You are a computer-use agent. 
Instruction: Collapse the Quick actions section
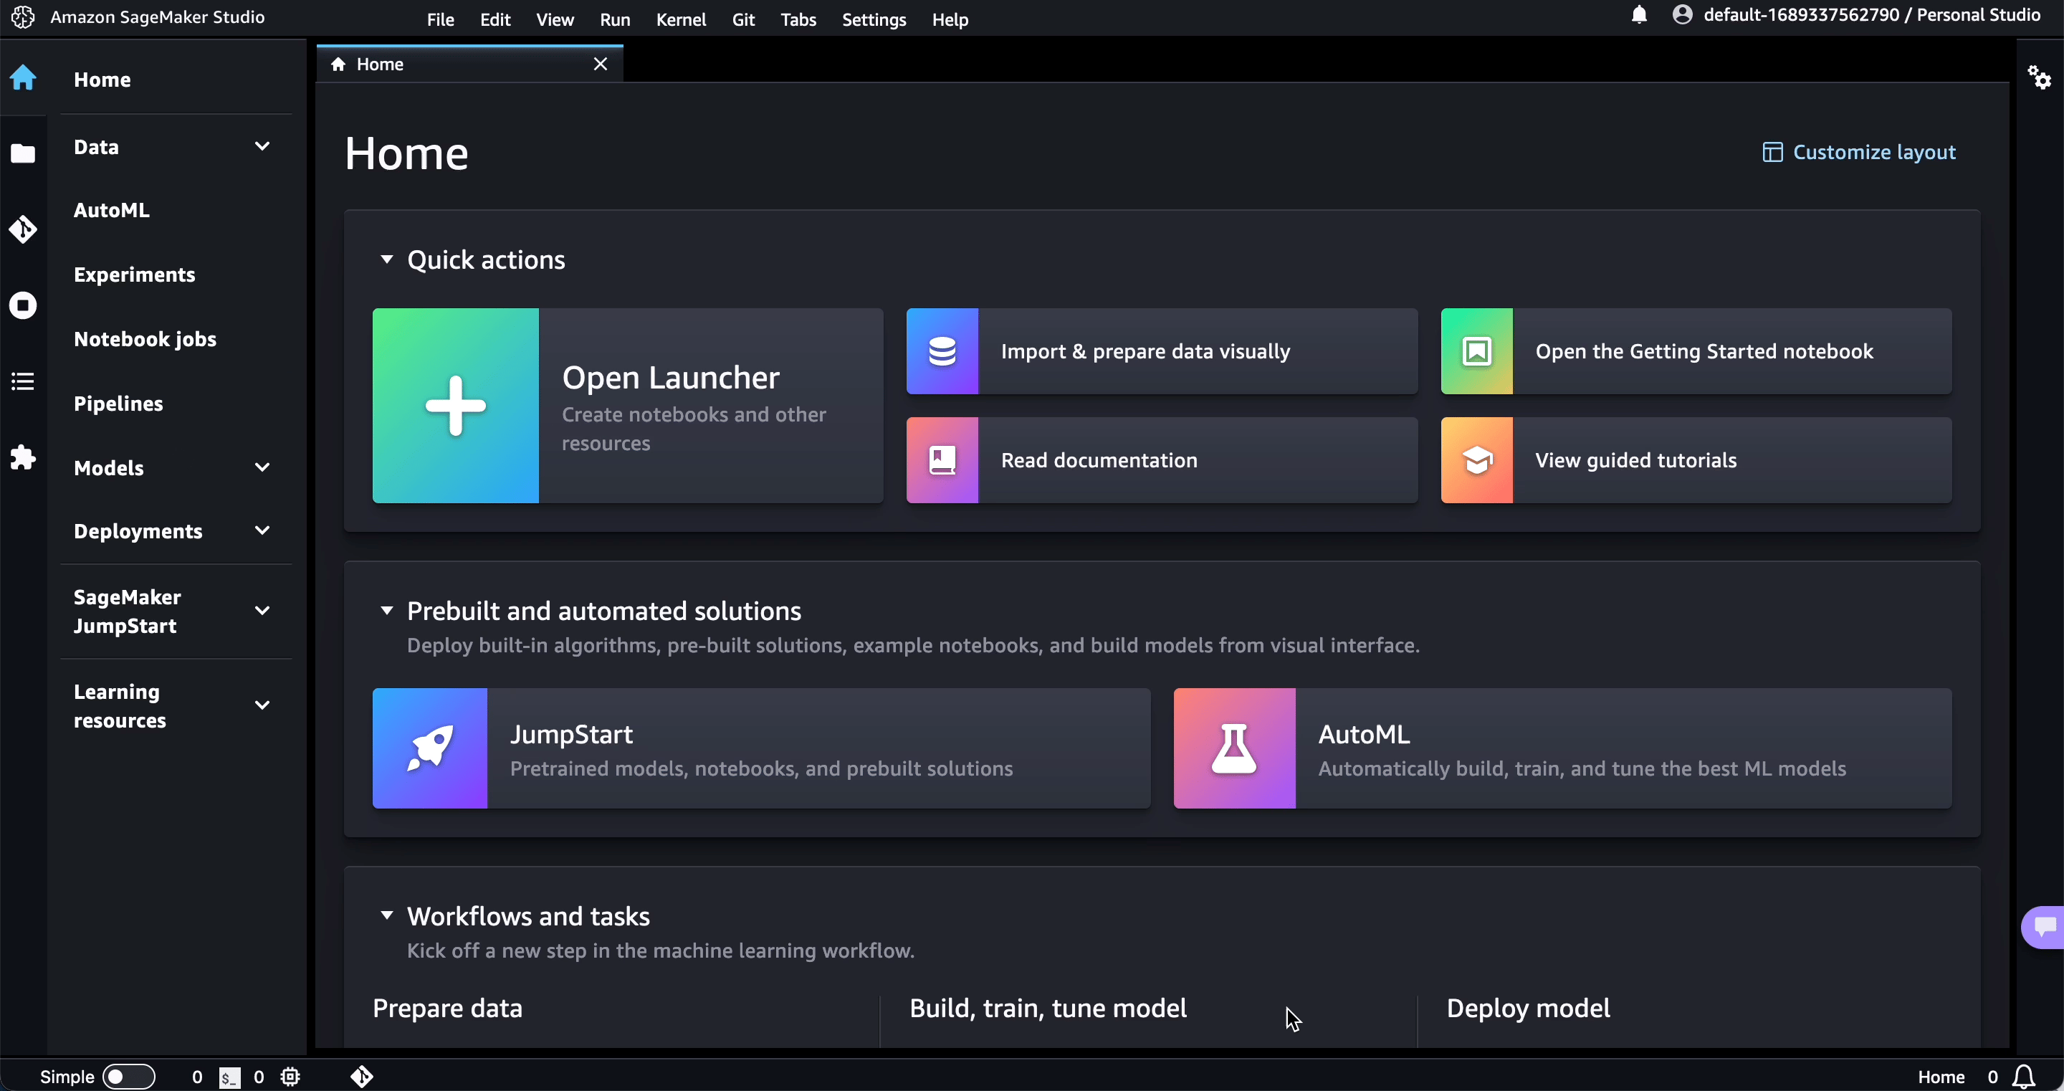click(x=386, y=259)
